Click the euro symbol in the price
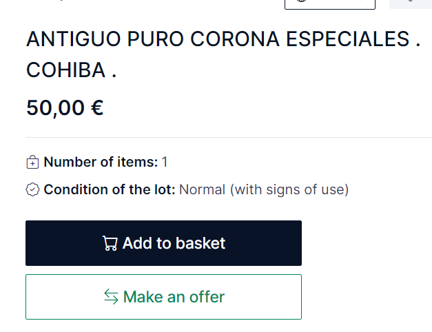 [97, 107]
